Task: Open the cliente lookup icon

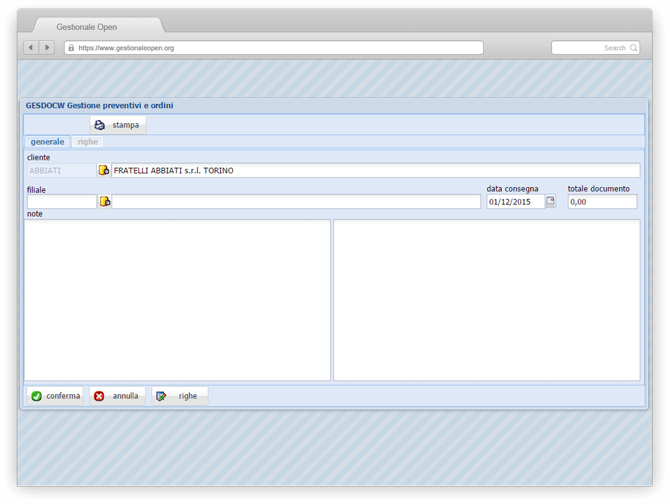Action: tap(104, 170)
